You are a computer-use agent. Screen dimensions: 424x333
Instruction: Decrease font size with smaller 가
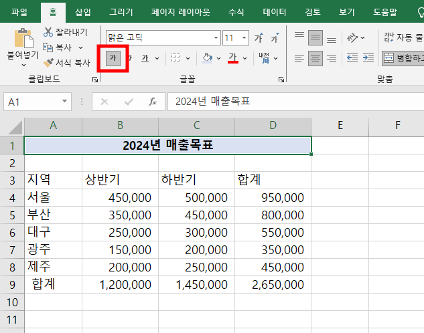click(275, 37)
